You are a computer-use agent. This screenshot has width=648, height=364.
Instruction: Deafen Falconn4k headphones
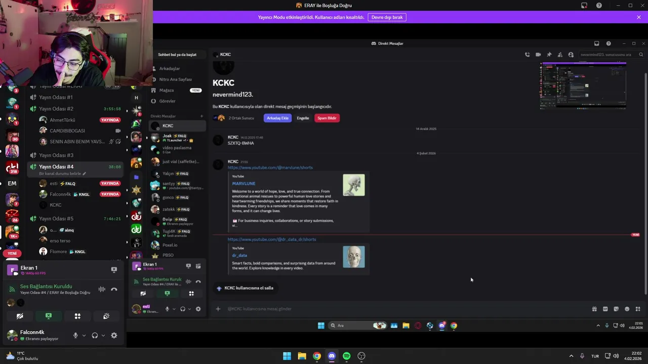tap(95, 335)
